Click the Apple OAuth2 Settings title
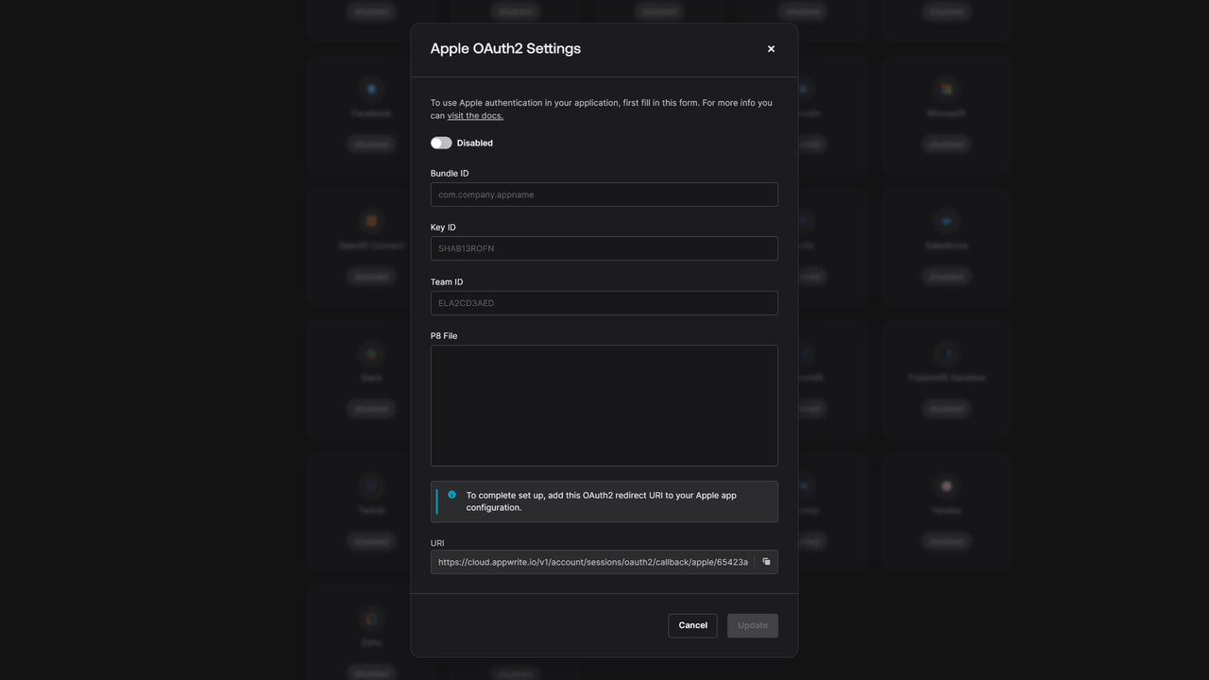Viewport: 1209px width, 680px height. click(505, 48)
